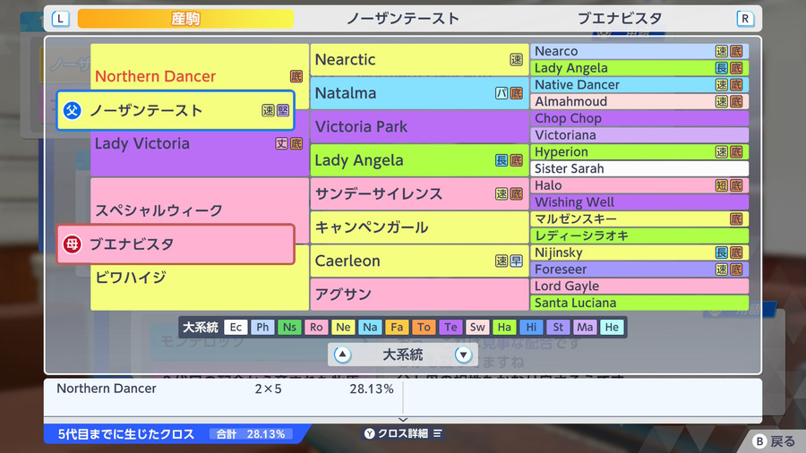Click the Ec lineage color swatch
Screen dimensions: 806x453
coord(236,327)
